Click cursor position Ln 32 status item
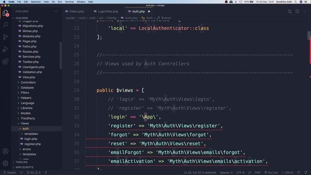 (200, 173)
